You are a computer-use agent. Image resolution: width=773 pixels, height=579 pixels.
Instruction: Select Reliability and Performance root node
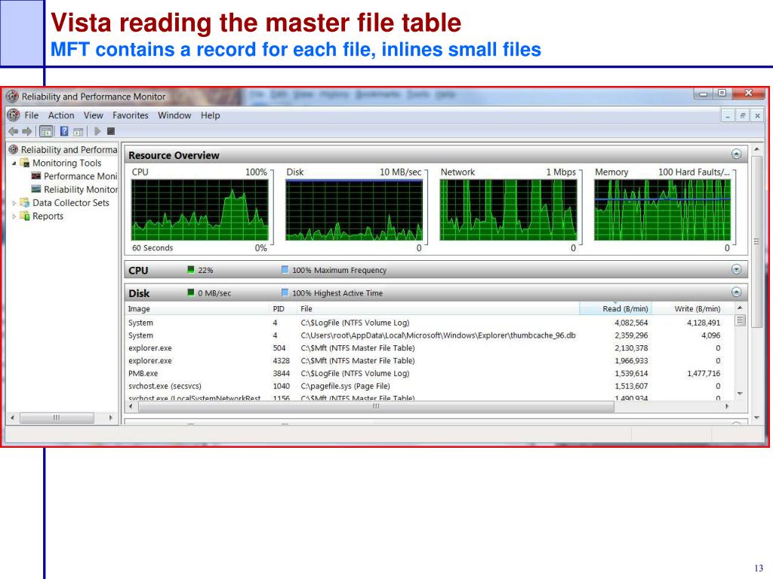click(63, 150)
